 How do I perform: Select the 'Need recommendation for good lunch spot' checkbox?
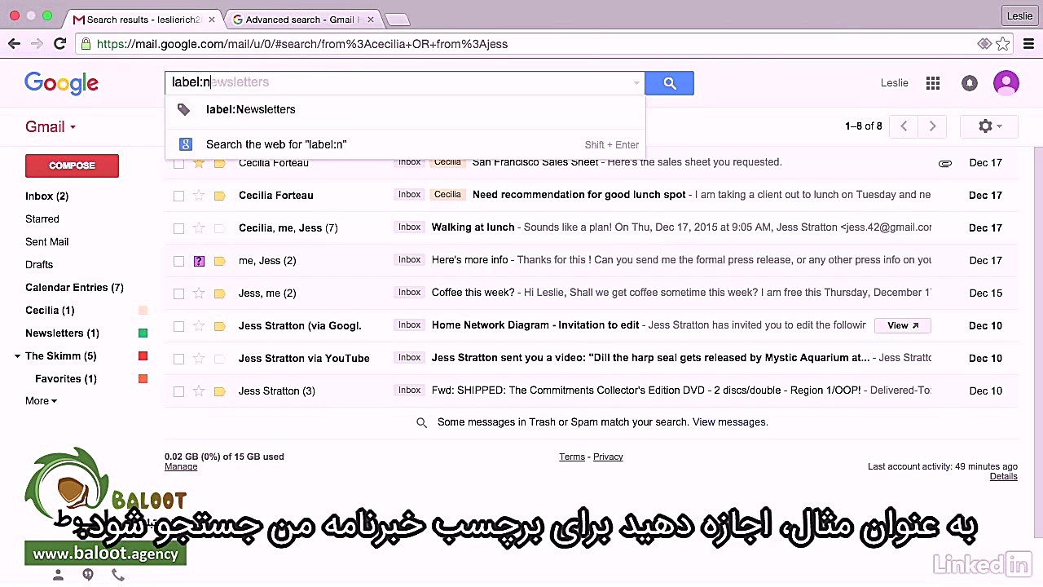(178, 196)
